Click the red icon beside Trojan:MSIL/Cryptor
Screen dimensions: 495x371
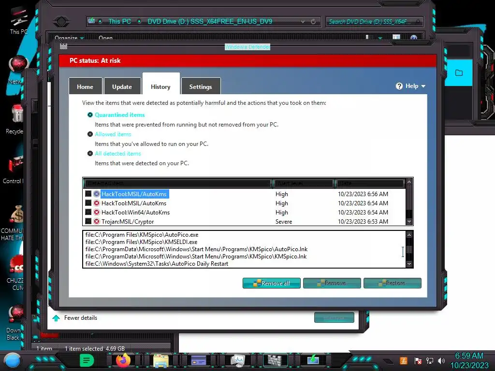tap(97, 221)
